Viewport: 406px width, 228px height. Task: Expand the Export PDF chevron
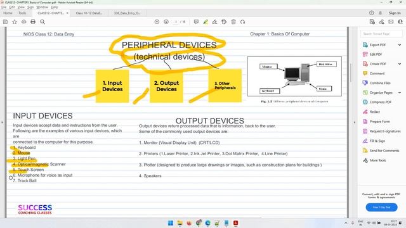pyautogui.click(x=400, y=45)
